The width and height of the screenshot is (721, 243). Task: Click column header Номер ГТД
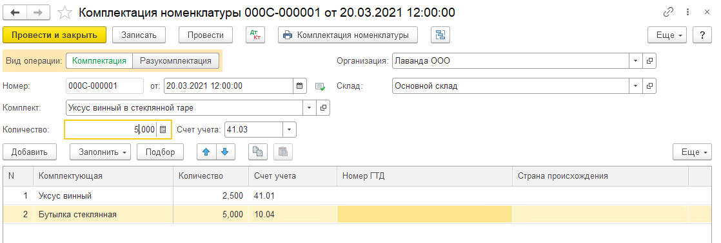point(425,176)
